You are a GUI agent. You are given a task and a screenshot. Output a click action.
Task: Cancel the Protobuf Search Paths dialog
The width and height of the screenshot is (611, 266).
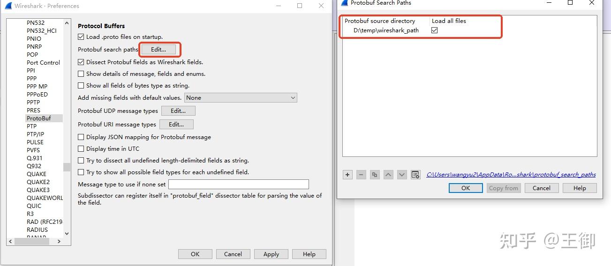tap(542, 188)
